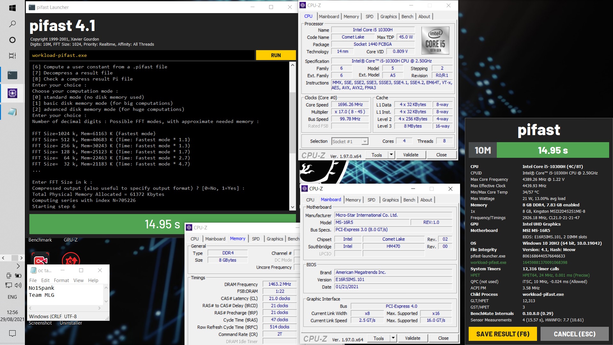Select the Uninstaller desktop icon
This screenshot has height=345, width=613.
click(x=71, y=259)
